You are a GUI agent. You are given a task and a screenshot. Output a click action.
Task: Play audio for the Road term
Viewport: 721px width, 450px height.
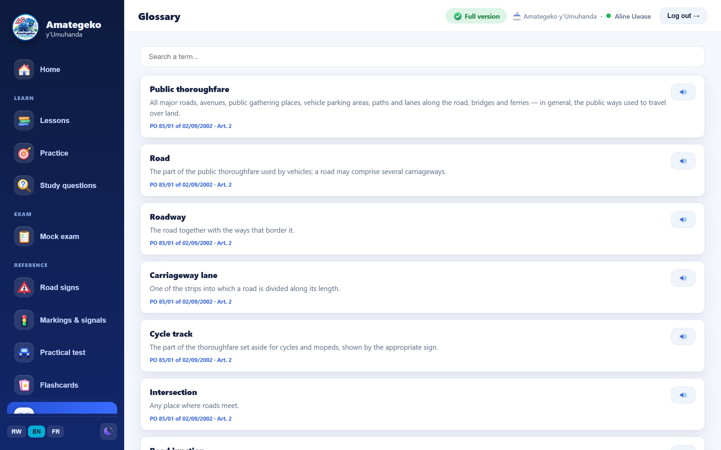683,161
